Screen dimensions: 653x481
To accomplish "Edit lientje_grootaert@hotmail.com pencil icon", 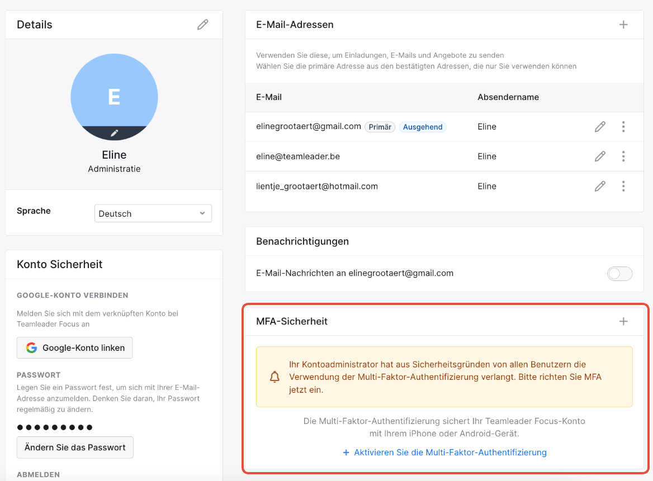I will point(600,187).
